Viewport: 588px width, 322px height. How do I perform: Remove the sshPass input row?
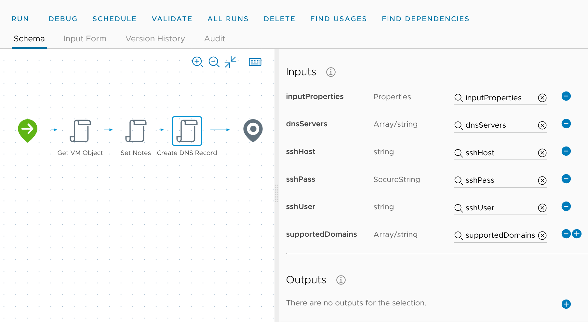point(566,179)
